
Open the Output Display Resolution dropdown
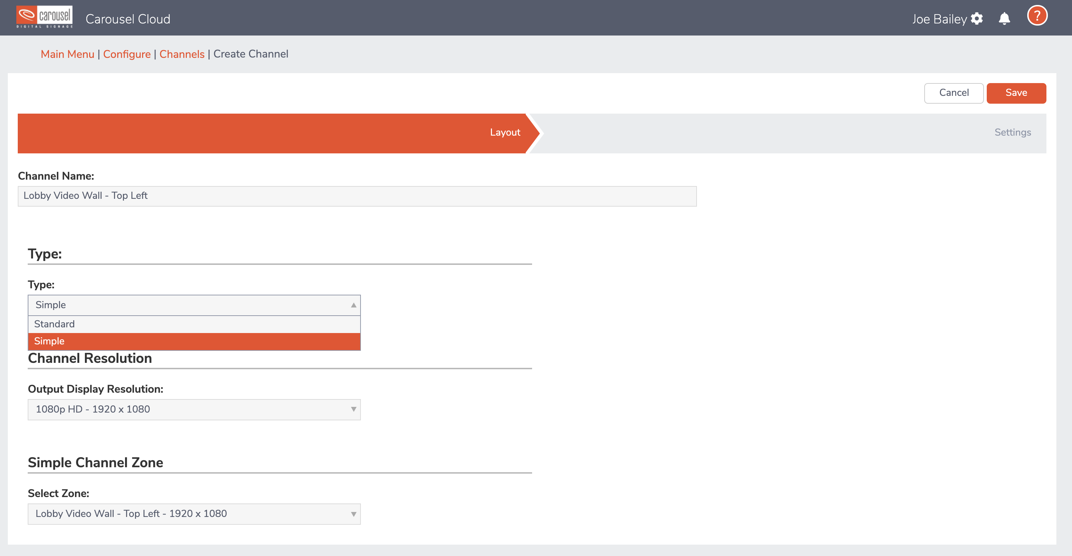[x=194, y=409]
